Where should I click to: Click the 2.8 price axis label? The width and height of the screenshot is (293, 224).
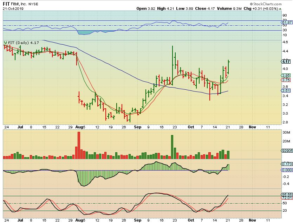coord(285,122)
